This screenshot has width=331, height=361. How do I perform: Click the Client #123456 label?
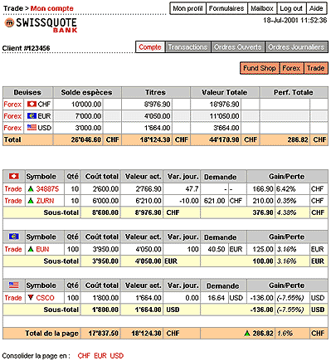(26, 48)
